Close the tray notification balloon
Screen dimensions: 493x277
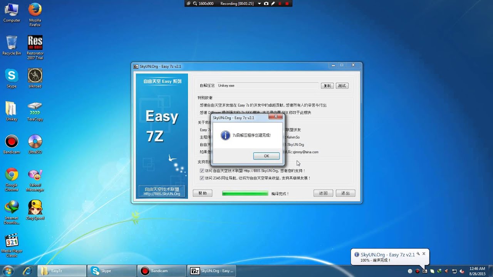pos(424,254)
